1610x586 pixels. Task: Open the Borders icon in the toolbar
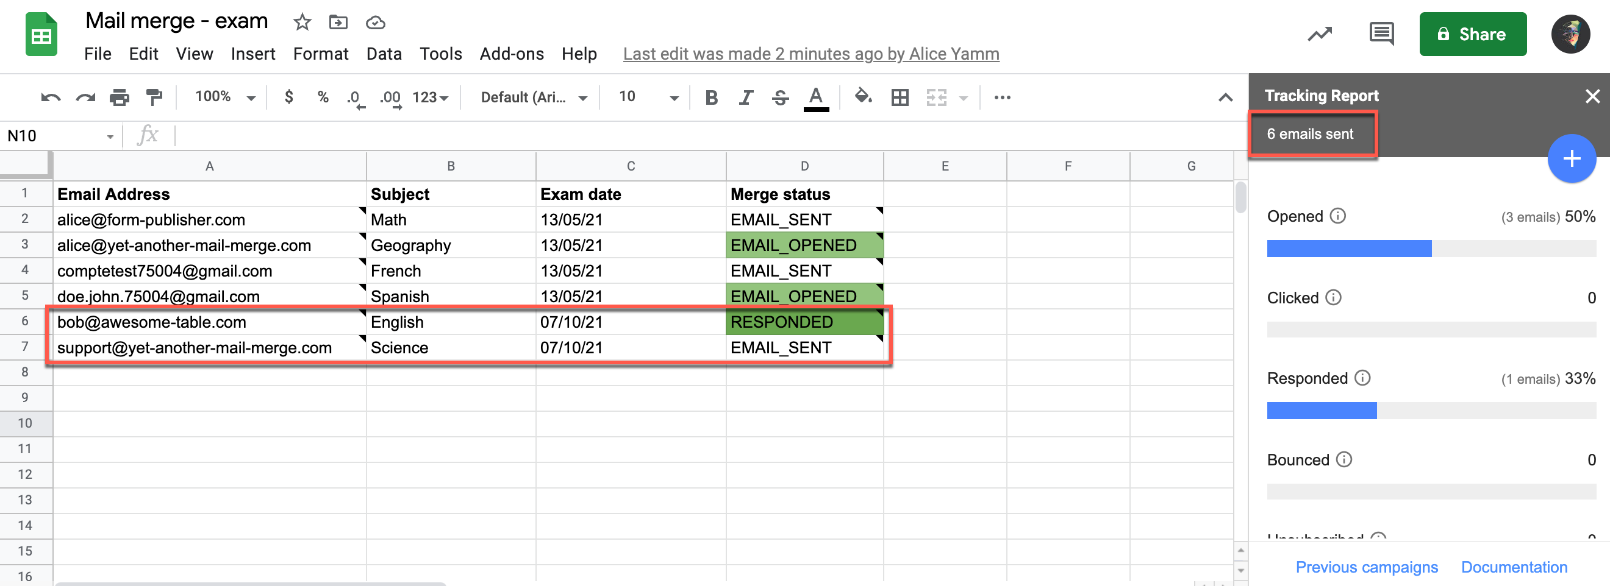coord(899,97)
